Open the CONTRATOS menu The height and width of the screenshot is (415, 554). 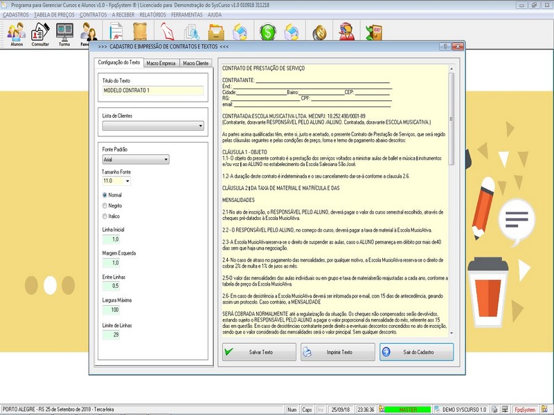pyautogui.click(x=93, y=15)
